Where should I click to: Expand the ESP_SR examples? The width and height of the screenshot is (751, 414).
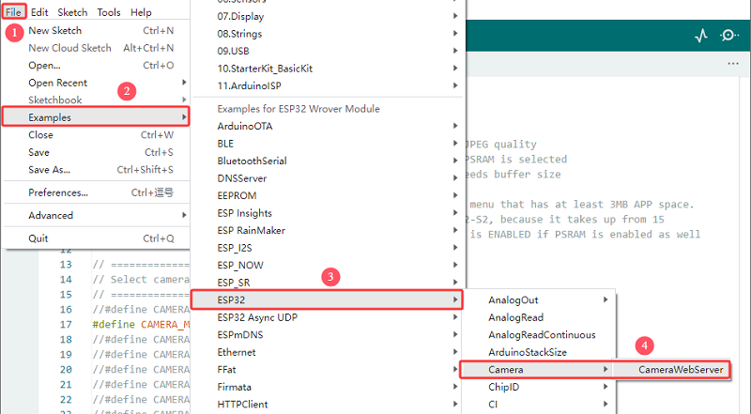(x=328, y=283)
